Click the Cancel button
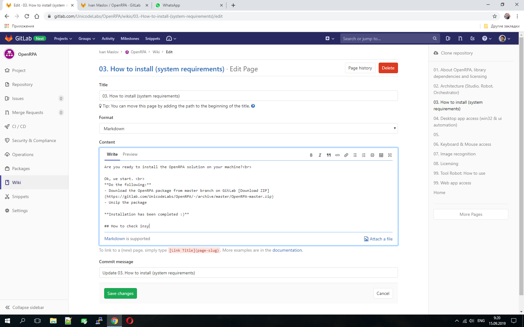524x327 pixels. (x=383, y=293)
